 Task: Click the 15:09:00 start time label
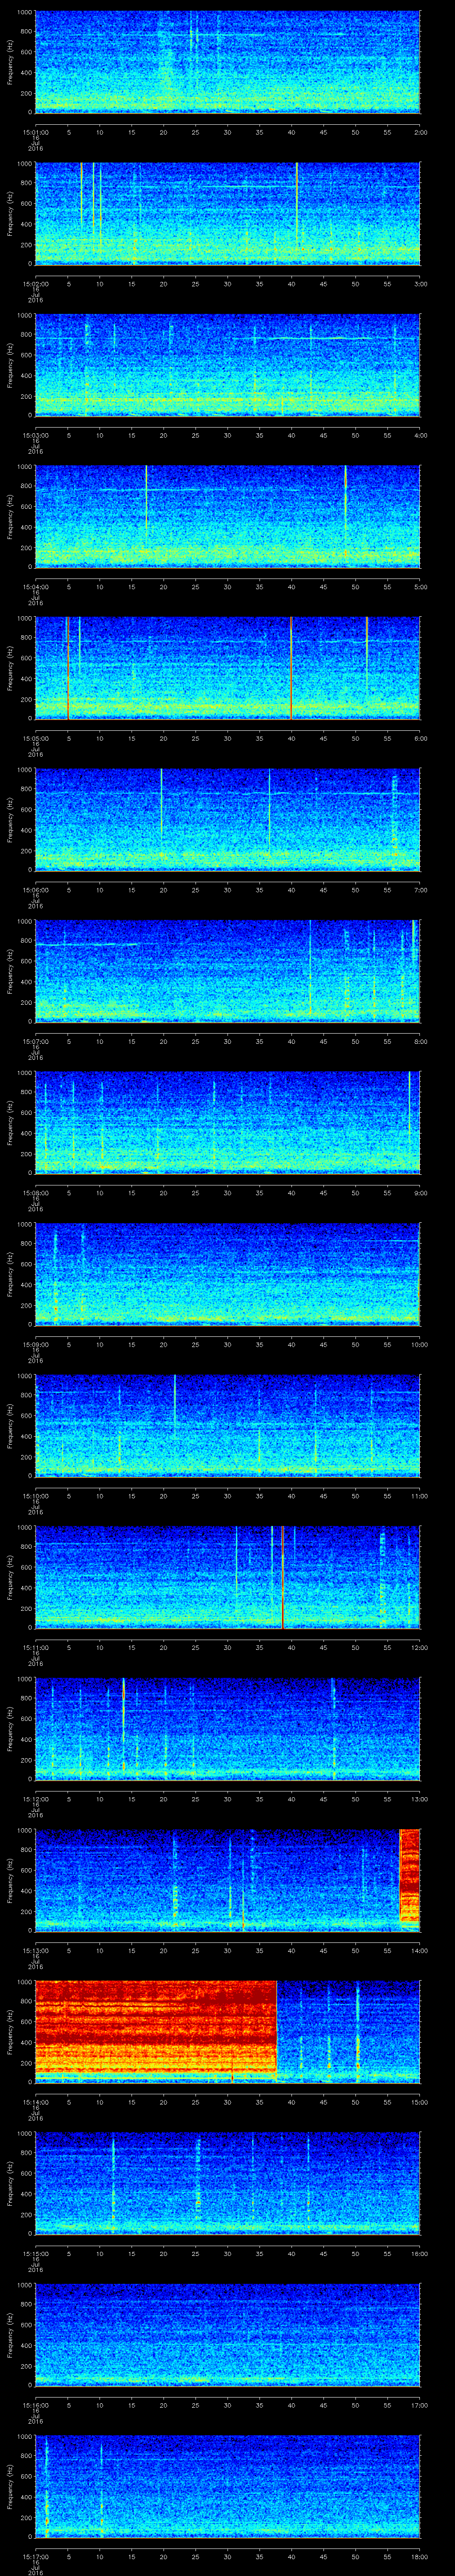35,1344
